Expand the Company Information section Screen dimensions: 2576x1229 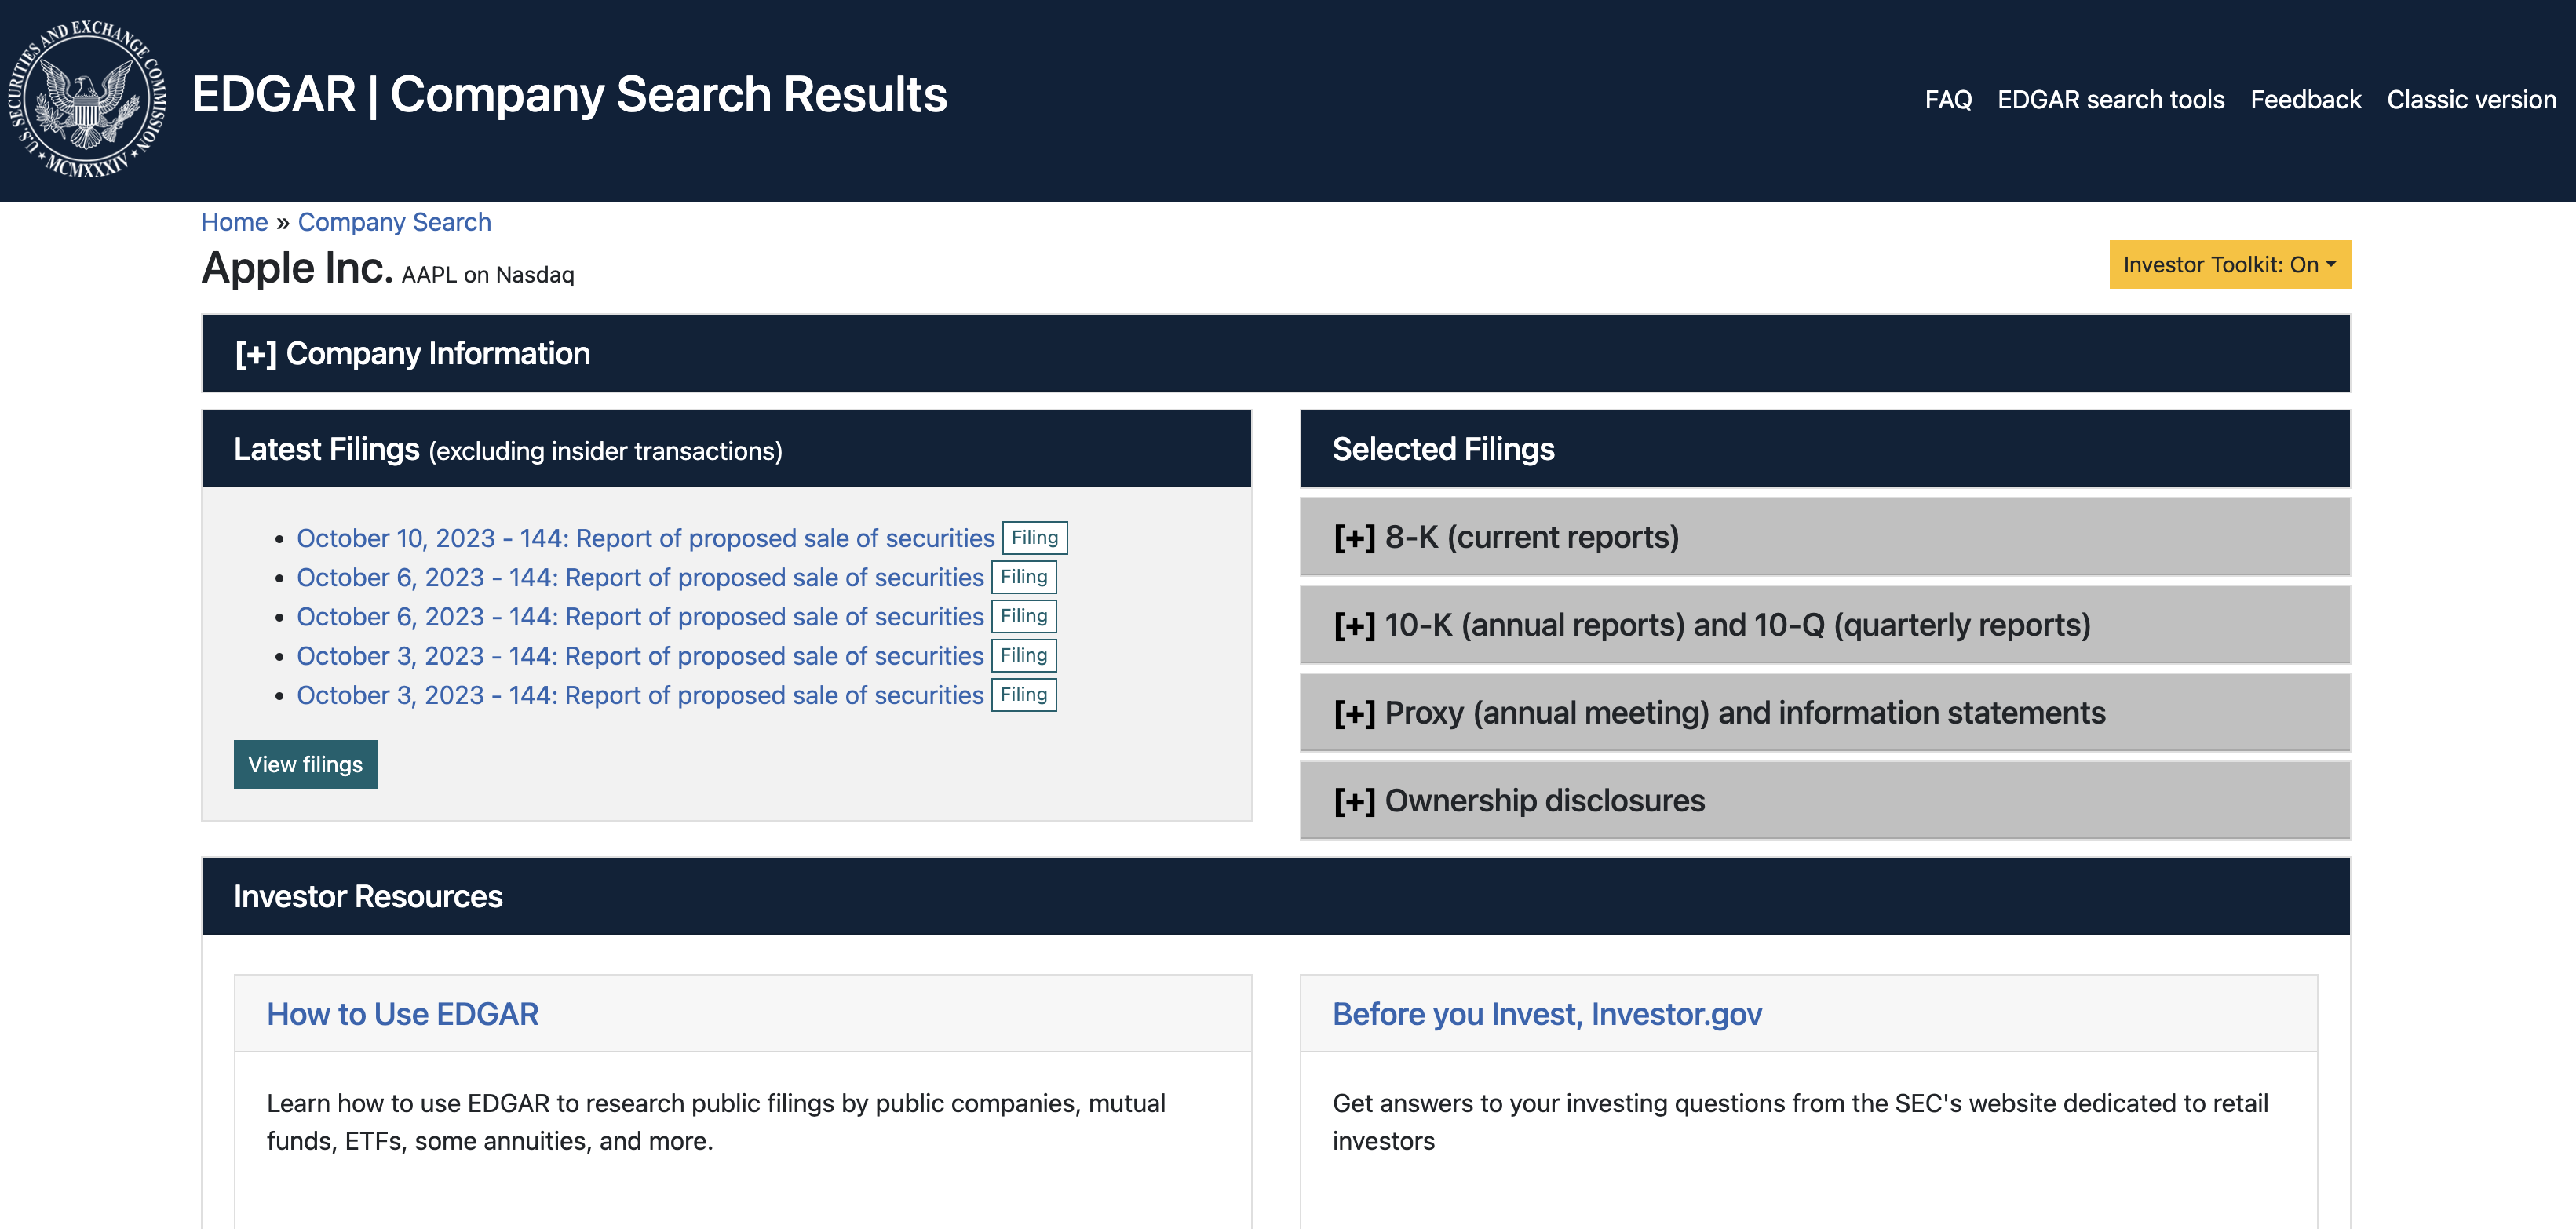coord(1275,353)
